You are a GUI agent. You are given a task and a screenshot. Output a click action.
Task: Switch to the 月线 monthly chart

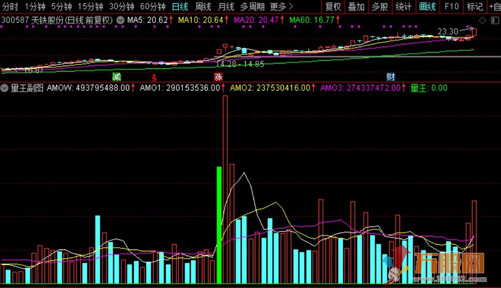click(226, 7)
